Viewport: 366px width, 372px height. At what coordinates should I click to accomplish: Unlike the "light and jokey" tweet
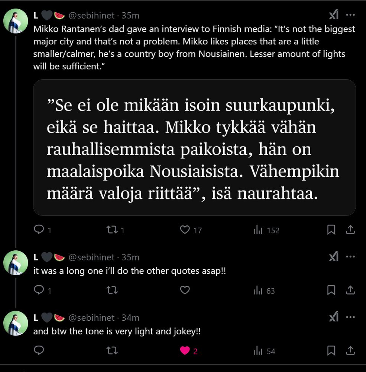click(185, 351)
